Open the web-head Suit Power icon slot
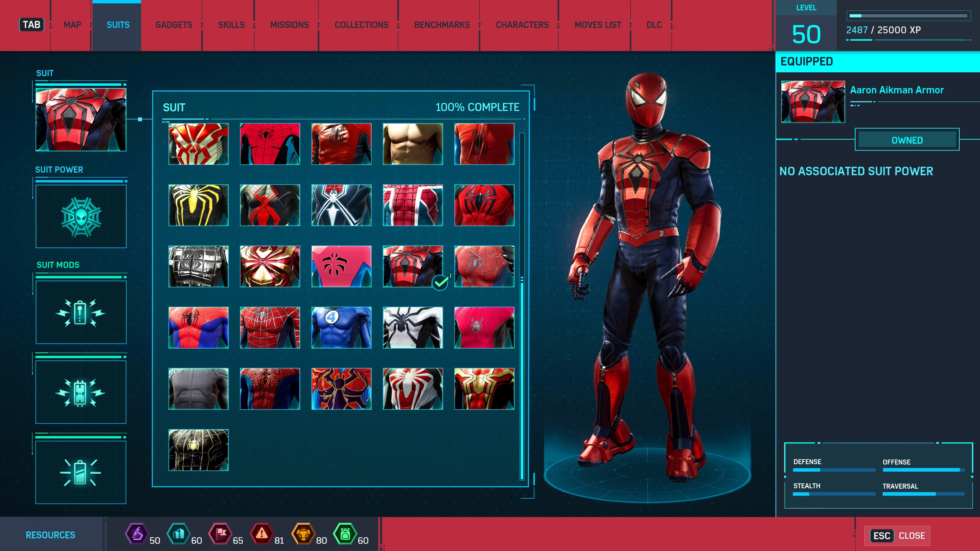This screenshot has width=980, height=551. 81,217
